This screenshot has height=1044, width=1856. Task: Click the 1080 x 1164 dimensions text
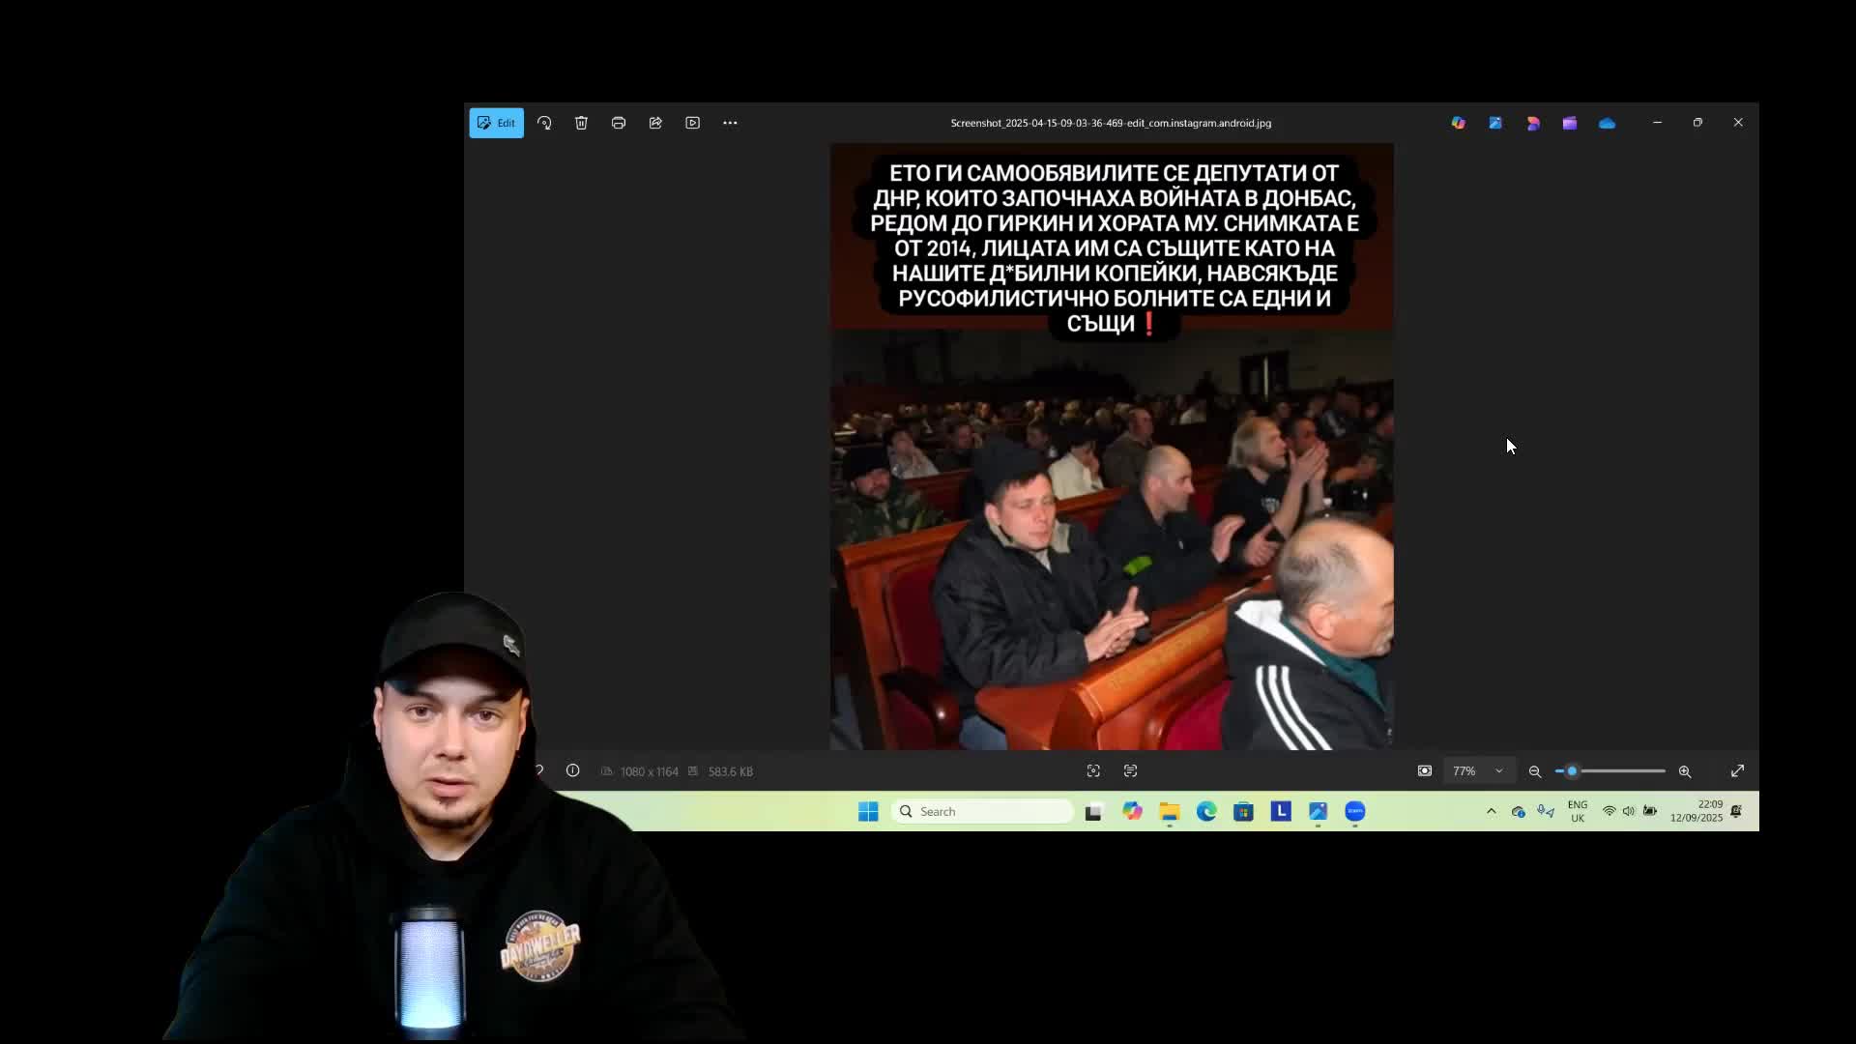coord(649,771)
